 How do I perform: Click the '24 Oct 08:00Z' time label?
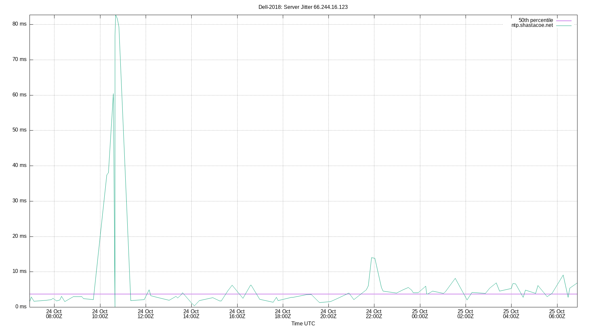point(54,314)
